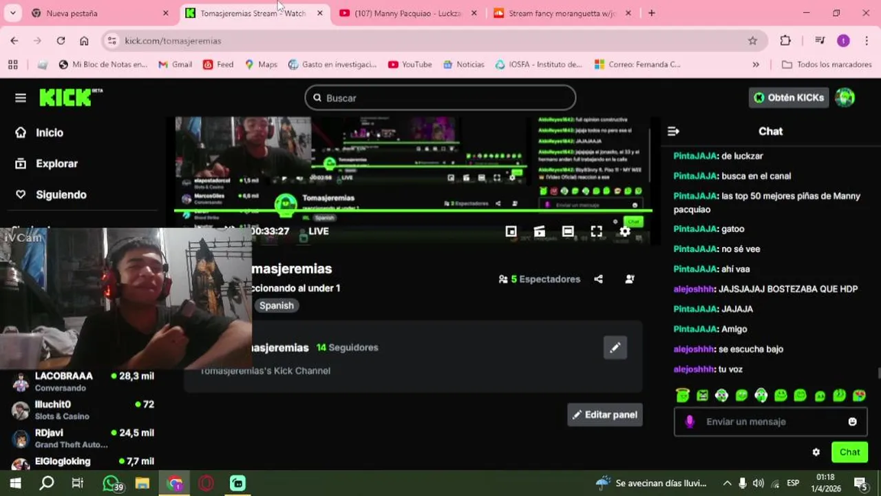Screen dimensions: 881x496
Task: Open the browser extensions puzzle icon
Action: point(785,41)
